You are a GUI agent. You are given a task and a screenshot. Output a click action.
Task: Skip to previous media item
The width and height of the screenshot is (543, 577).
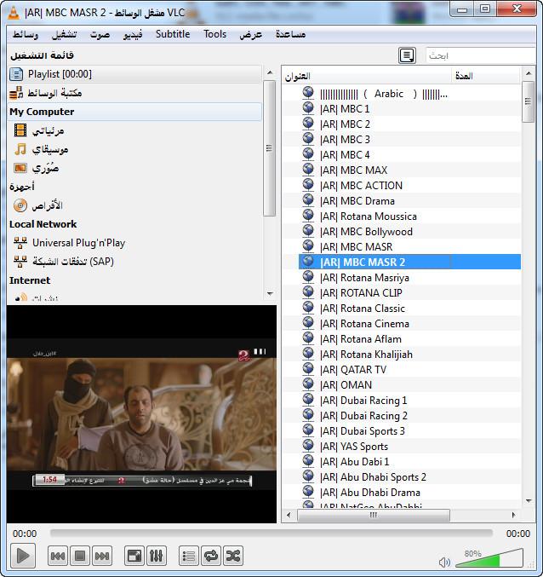coord(58,556)
